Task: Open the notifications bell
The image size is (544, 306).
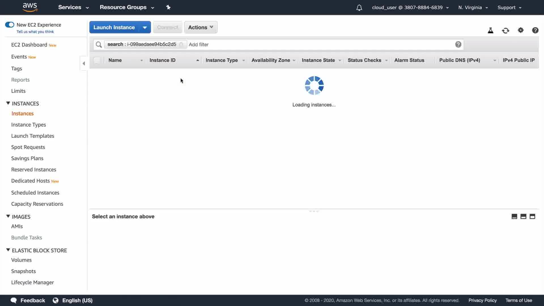Action: pyautogui.click(x=359, y=8)
